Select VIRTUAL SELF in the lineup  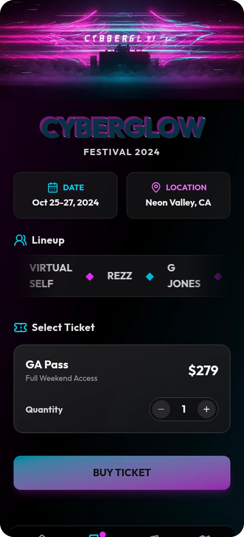click(51, 276)
